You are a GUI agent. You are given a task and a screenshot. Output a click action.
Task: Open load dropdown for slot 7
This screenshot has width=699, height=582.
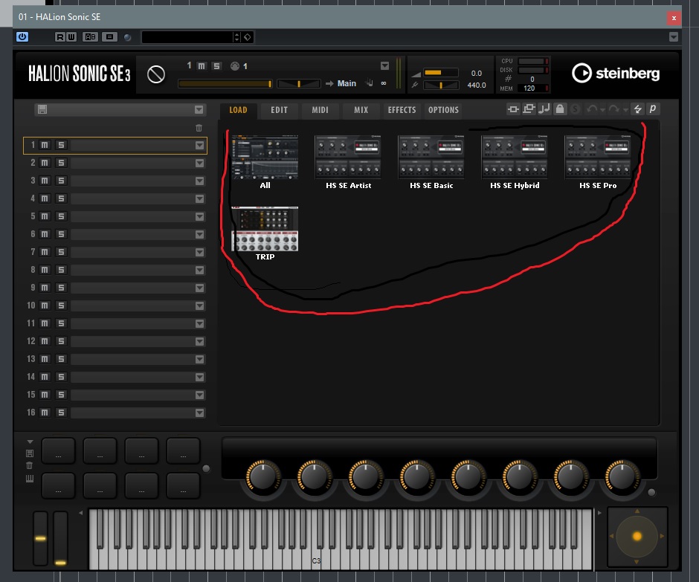click(x=199, y=252)
